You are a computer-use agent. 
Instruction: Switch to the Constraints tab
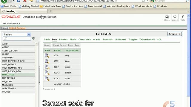pos(85,40)
